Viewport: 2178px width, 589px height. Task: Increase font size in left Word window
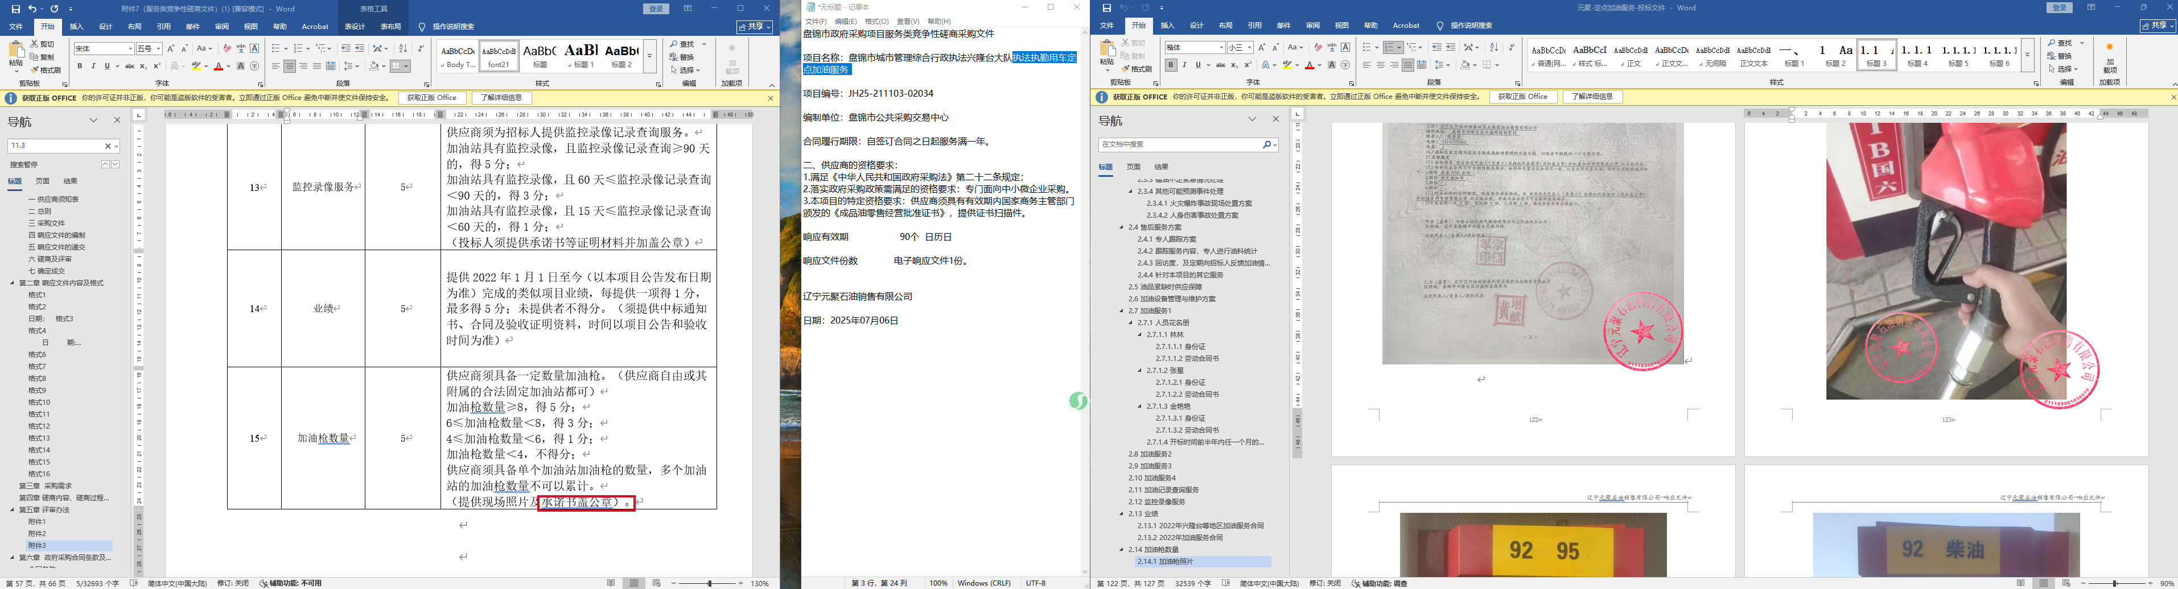coord(171,49)
